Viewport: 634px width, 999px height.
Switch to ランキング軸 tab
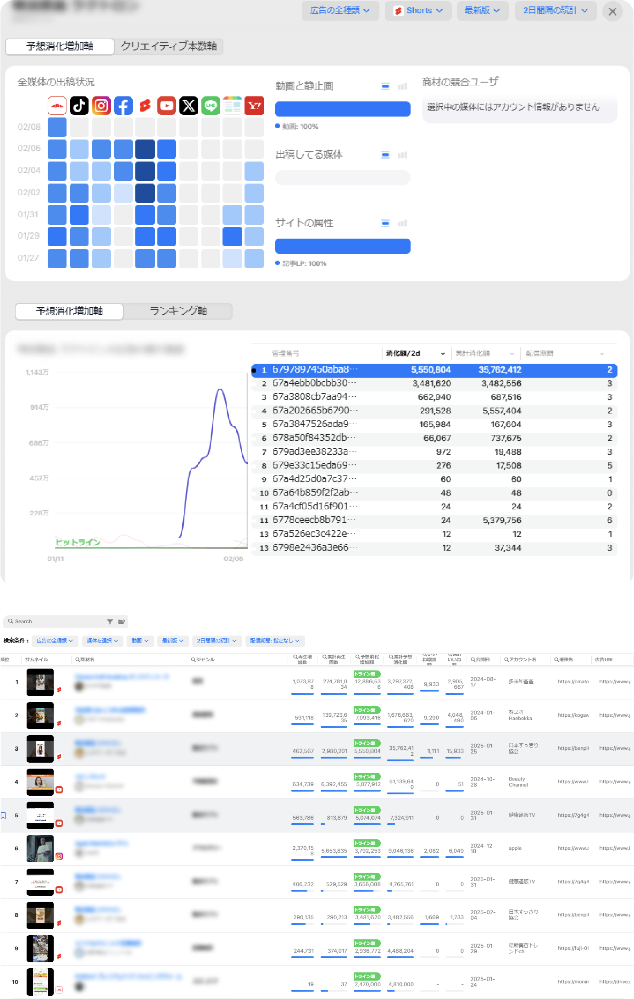(178, 311)
